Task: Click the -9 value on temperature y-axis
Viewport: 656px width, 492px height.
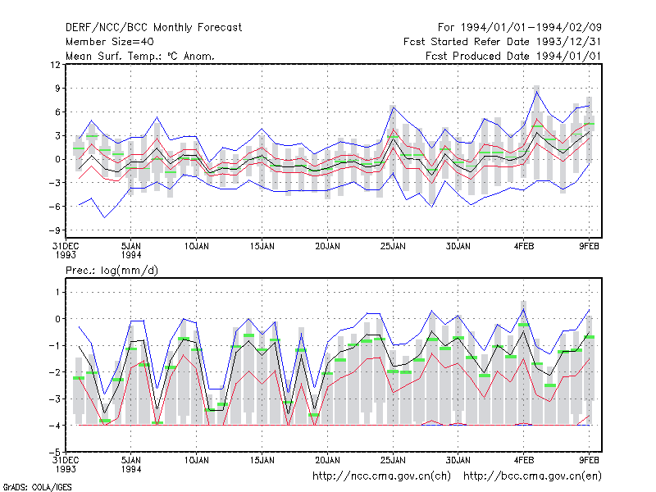Action: (x=54, y=230)
